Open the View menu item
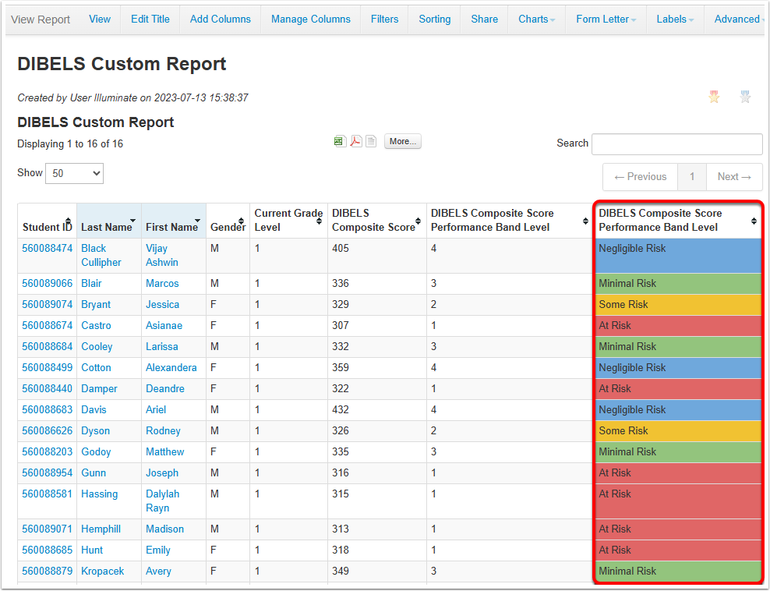The height and width of the screenshot is (591, 770). (x=100, y=19)
